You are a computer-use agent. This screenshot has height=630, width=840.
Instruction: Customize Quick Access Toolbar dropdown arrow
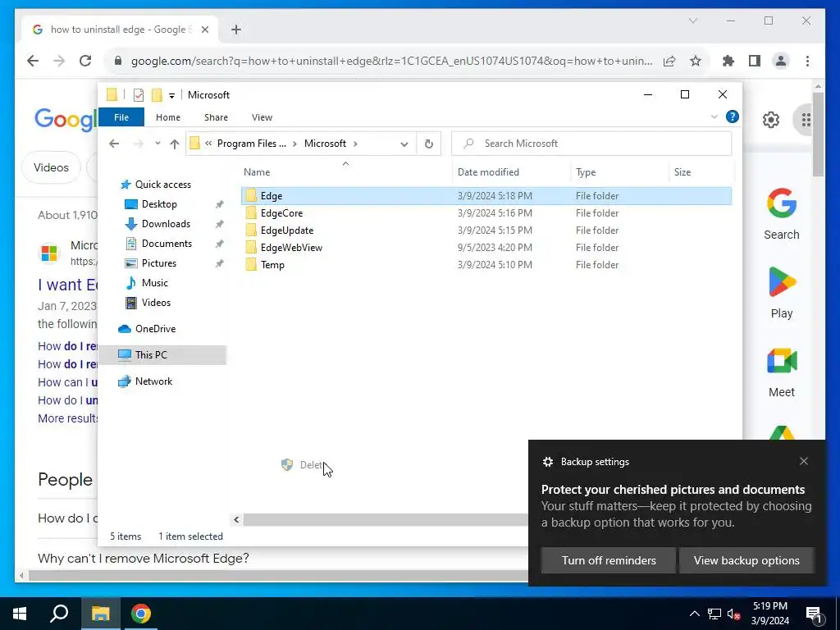[x=172, y=95]
